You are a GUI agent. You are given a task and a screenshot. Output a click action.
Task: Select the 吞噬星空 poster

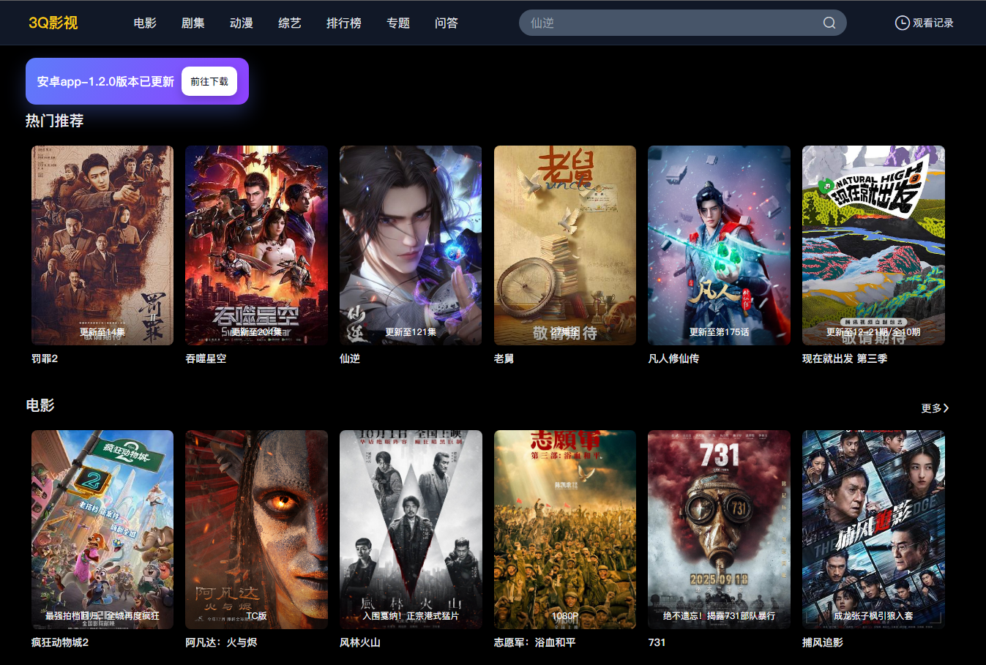point(256,245)
